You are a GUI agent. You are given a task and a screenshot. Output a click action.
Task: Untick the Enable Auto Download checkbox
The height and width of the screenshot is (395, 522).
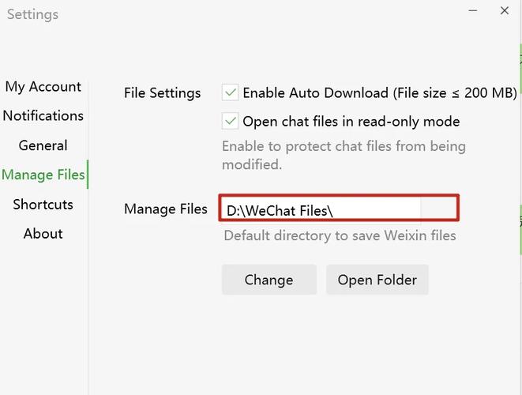pos(231,92)
